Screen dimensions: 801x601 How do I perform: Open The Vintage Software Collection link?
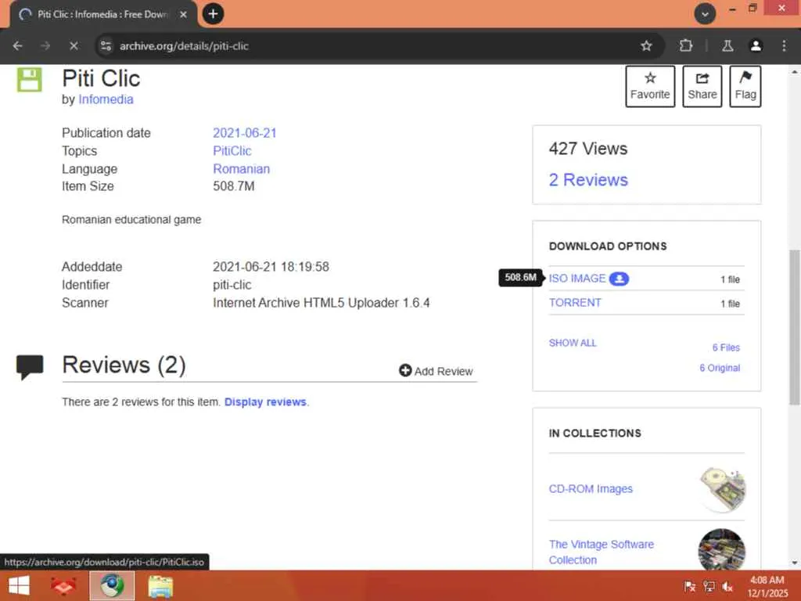602,552
